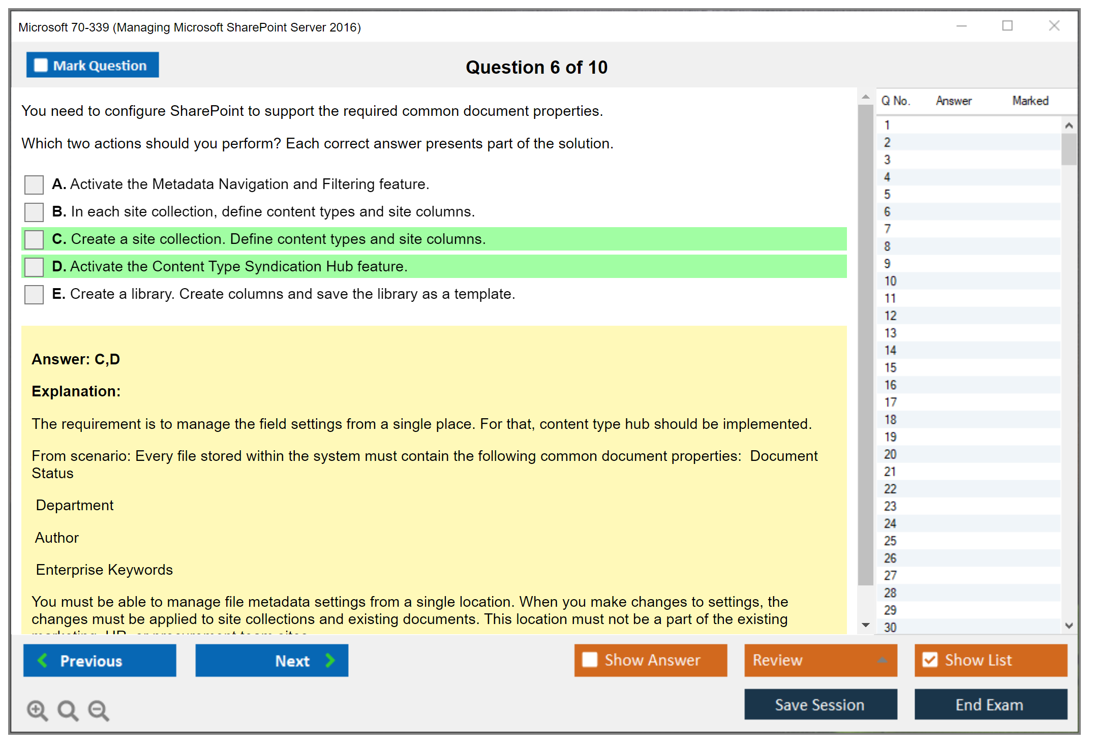Expand the Review dropdown menu
Viewport: 1093px width, 747px height.
coord(882,660)
